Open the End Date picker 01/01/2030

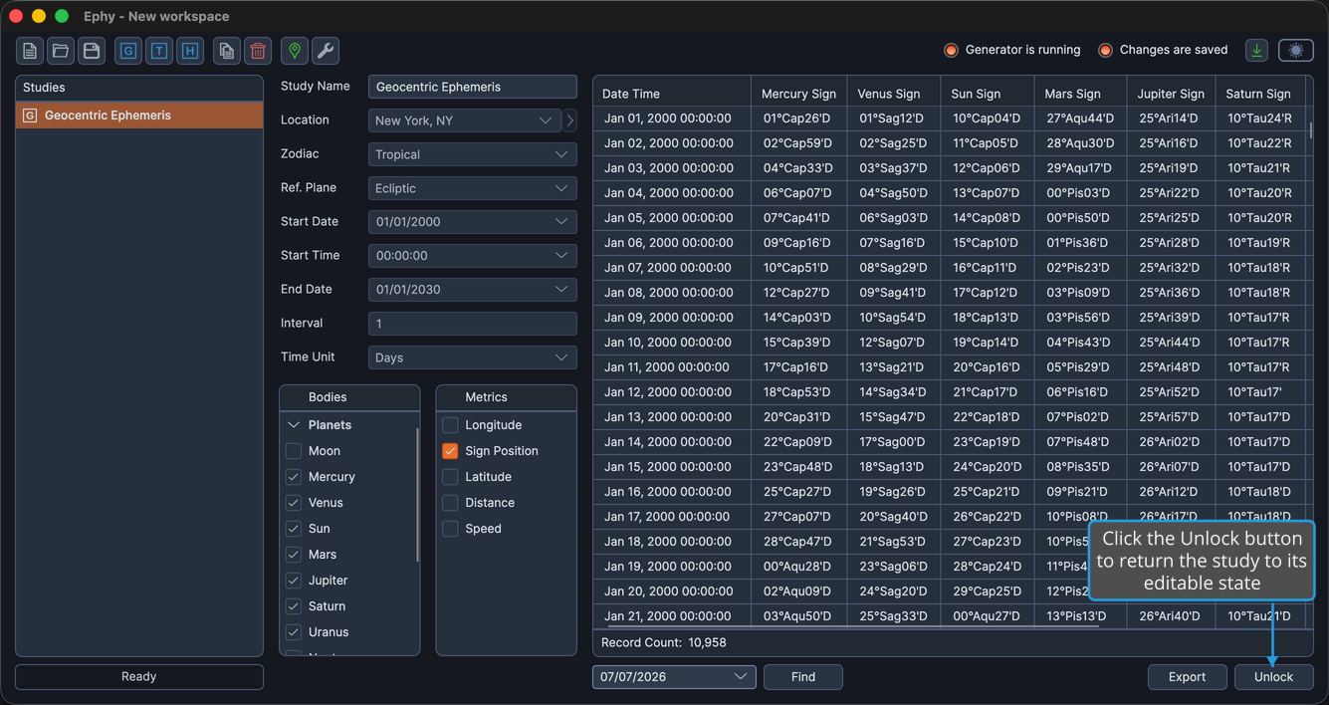(x=473, y=290)
